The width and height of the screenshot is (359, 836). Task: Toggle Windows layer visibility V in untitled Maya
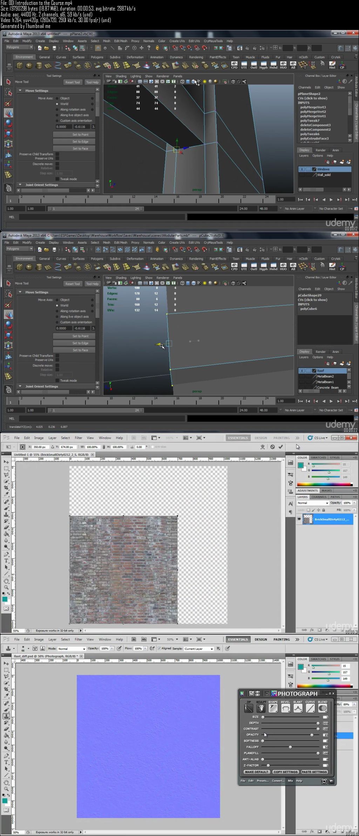[302, 169]
